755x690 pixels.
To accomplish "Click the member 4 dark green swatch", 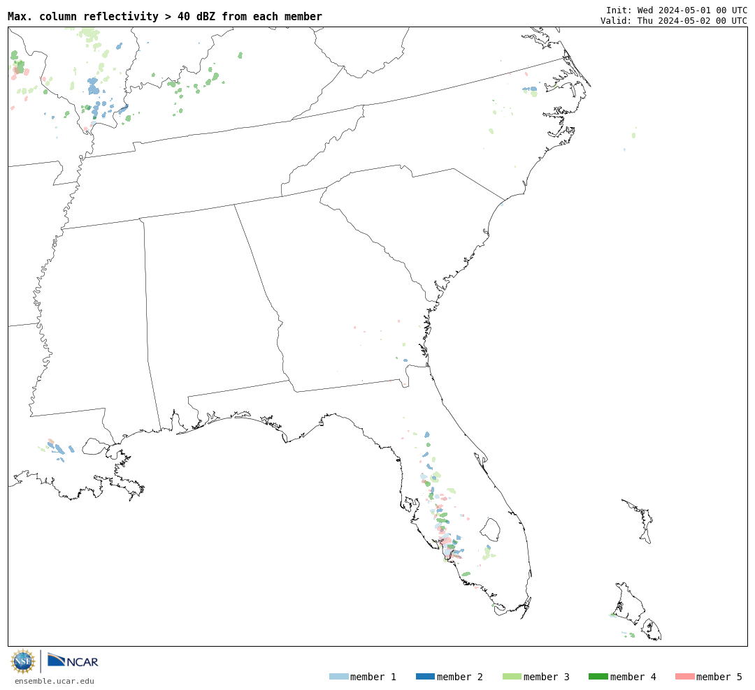I will (x=598, y=677).
